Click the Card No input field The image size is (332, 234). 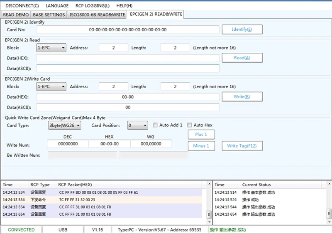(128, 30)
